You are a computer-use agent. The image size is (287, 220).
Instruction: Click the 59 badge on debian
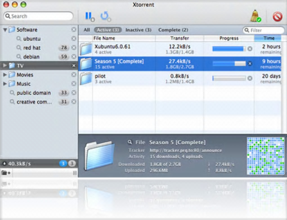click(64, 57)
